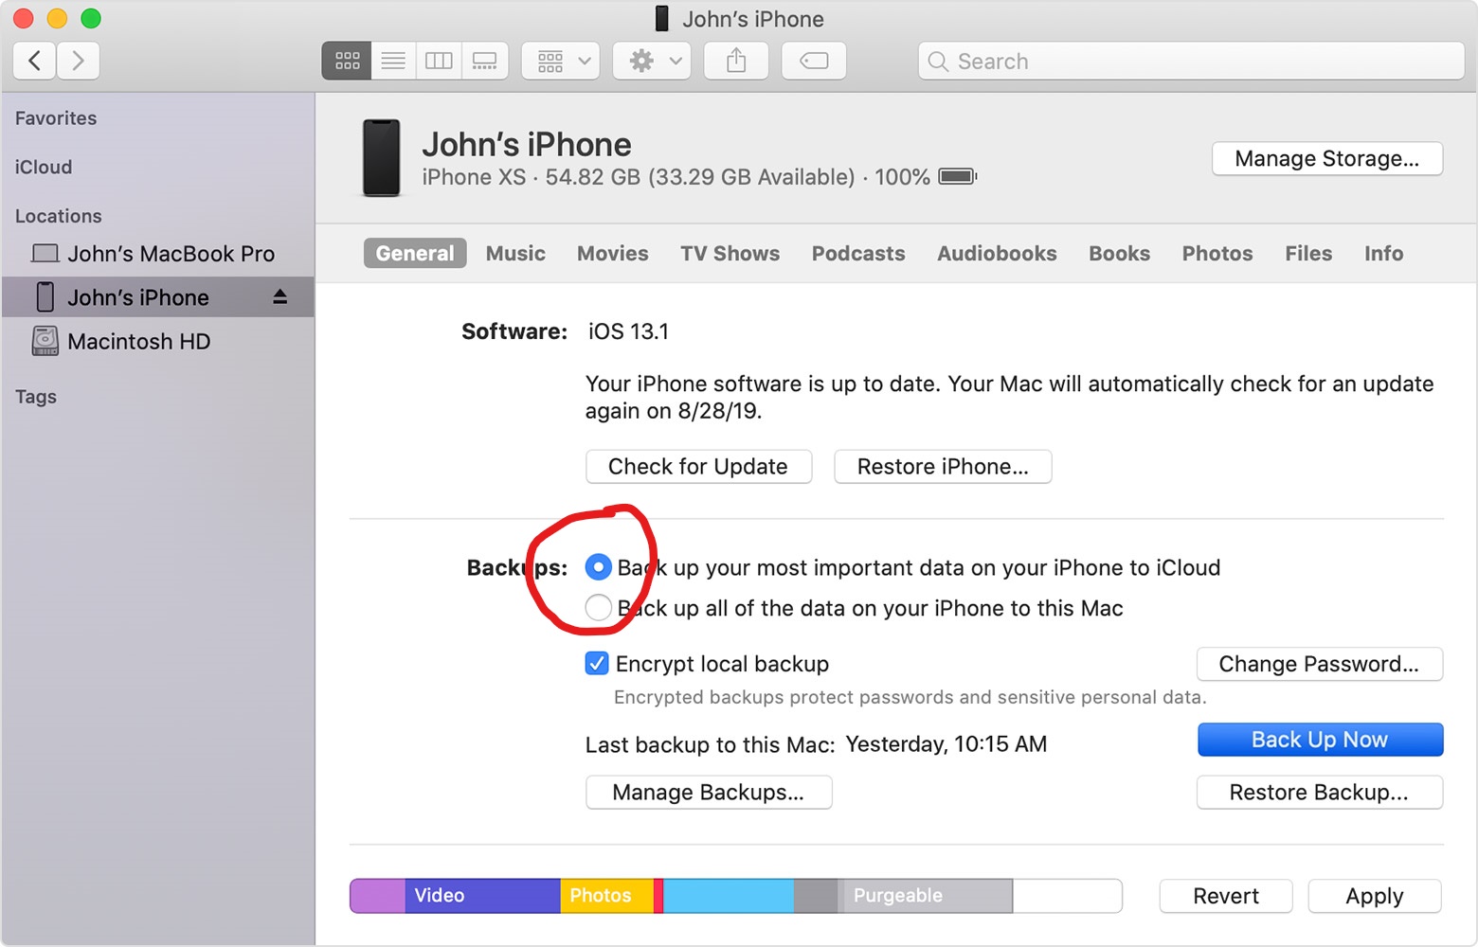
Task: Switch to icon view in toolbar
Action: [347, 61]
